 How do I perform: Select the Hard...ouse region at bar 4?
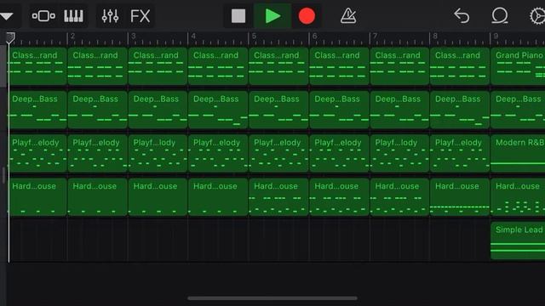tap(218, 197)
